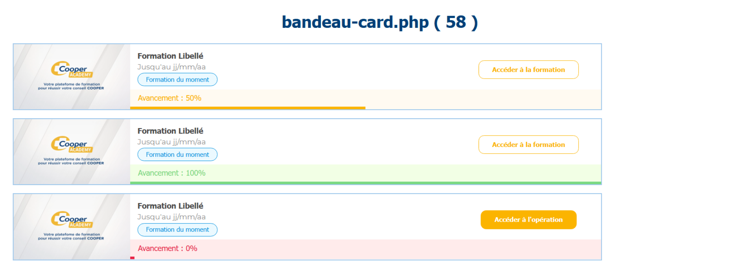The width and height of the screenshot is (755, 275).
Task: Click "Accéder à la formation" on the 50% card
Action: [528, 70]
